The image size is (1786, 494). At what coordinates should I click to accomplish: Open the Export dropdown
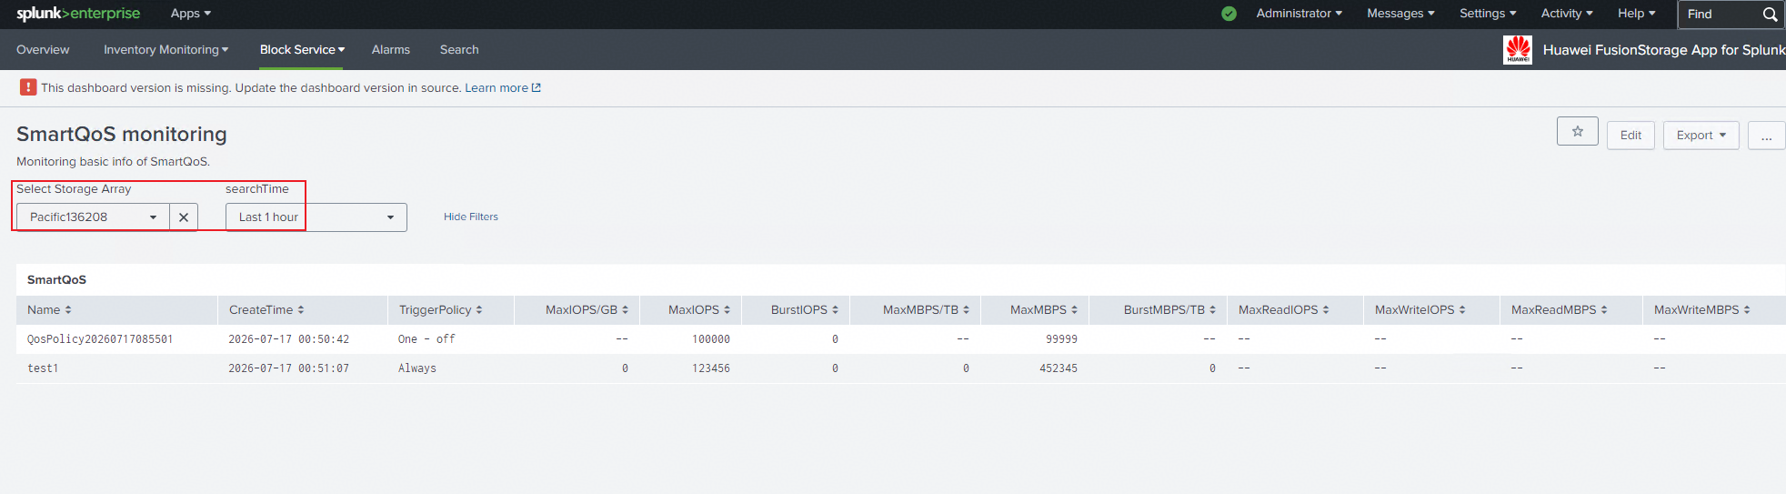click(1701, 136)
